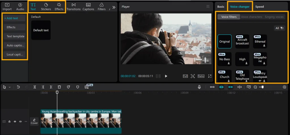Open the track more options dots

tap(26, 121)
